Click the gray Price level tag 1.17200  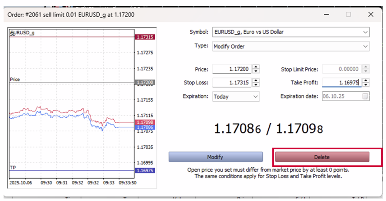144,83
